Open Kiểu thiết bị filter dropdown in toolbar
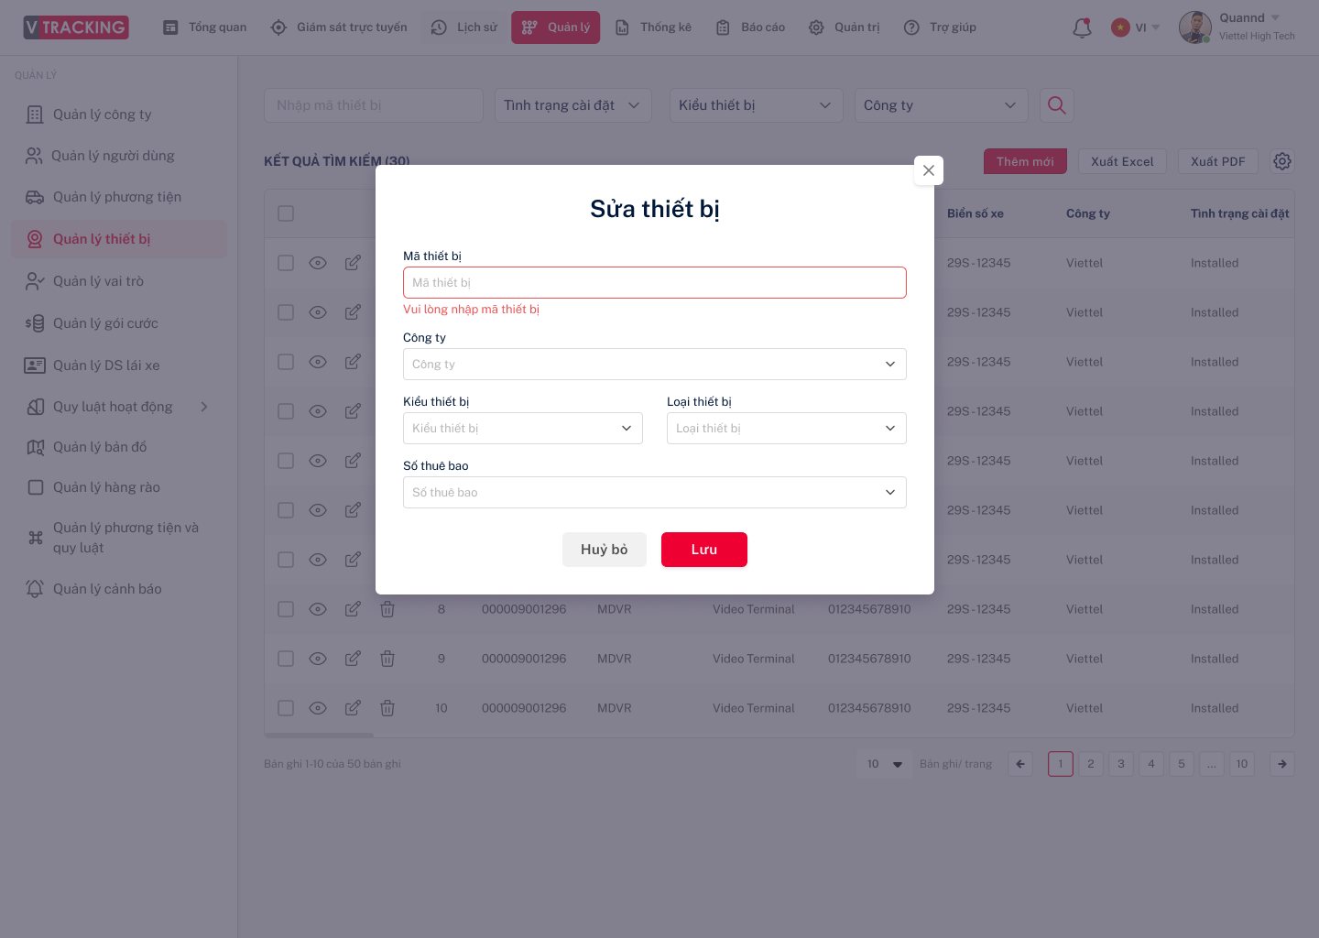 [757, 105]
